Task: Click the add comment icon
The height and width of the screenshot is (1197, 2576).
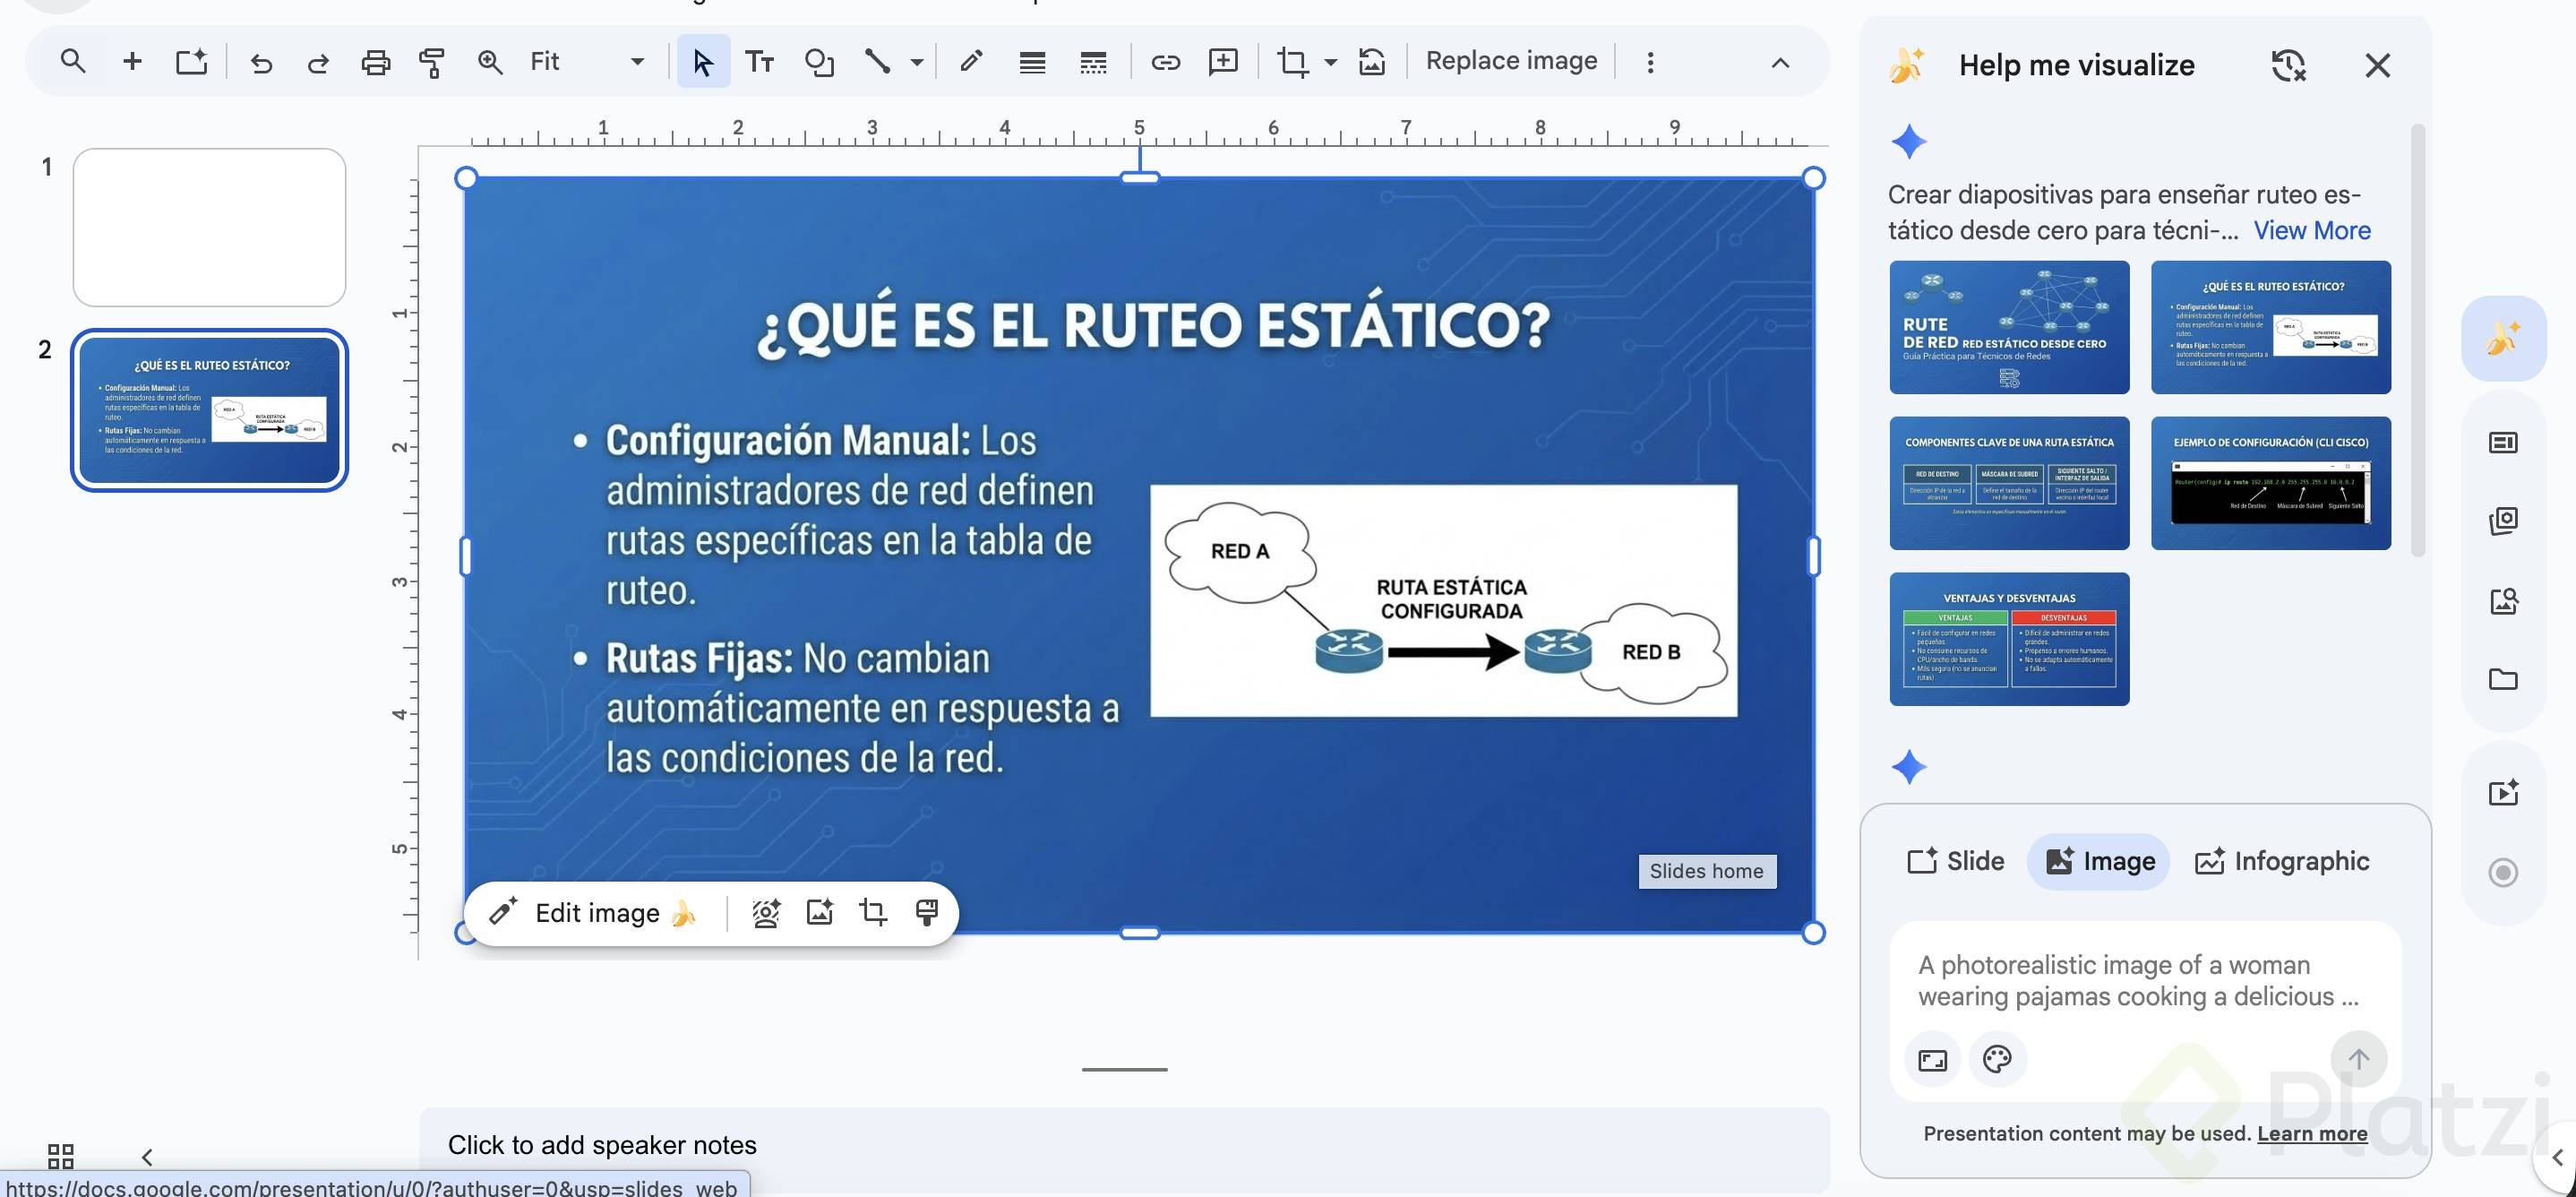Action: [1223, 63]
